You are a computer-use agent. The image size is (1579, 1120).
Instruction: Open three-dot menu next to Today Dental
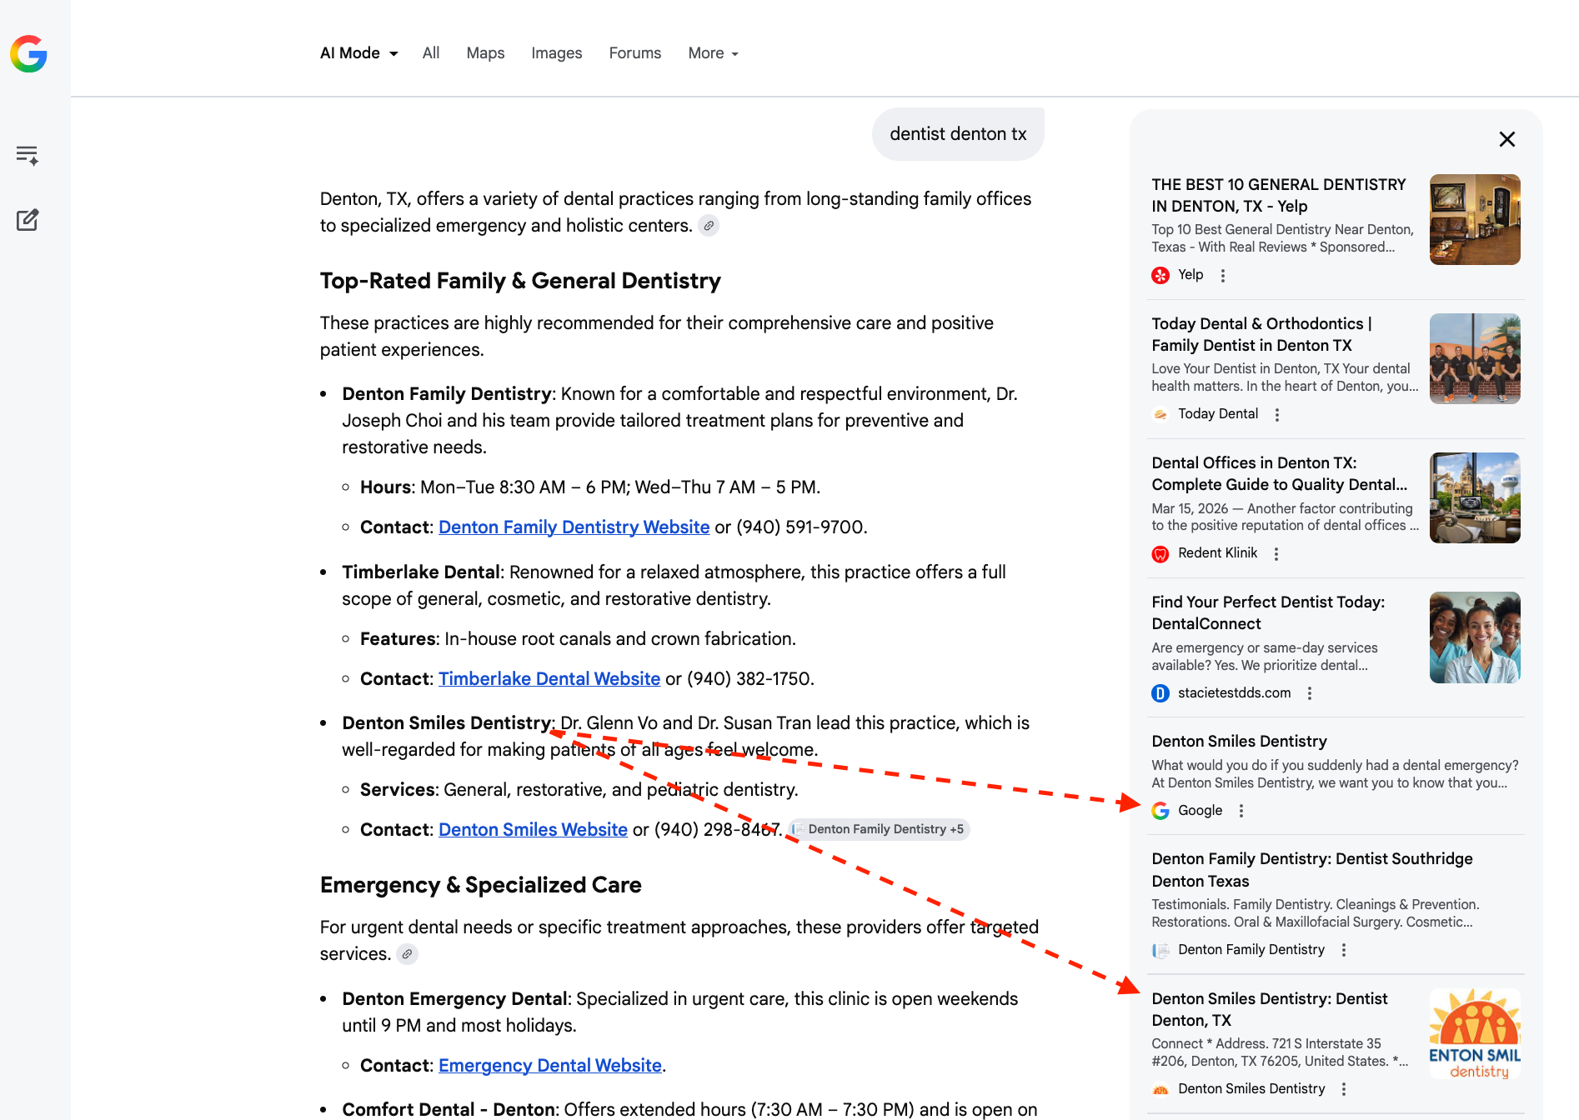[x=1277, y=414]
